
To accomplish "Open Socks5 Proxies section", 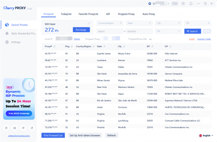I will 19,25.
